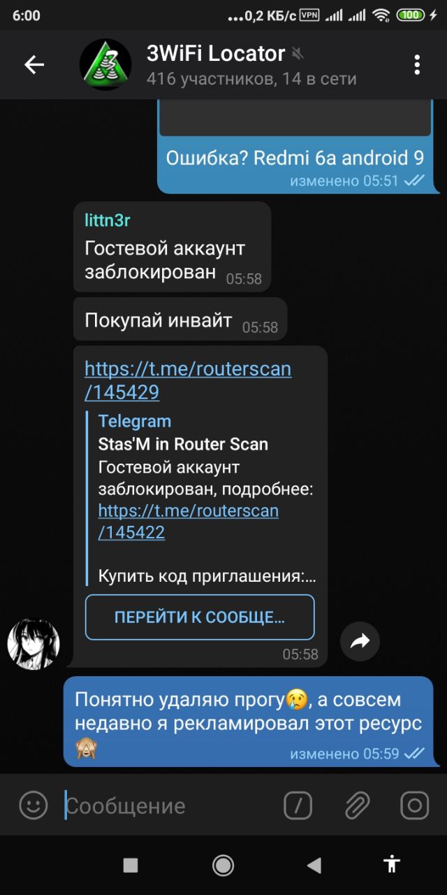This screenshot has width=447, height=895.
Task: Open the 3WiFi Locator group avatar
Action: [x=105, y=65]
